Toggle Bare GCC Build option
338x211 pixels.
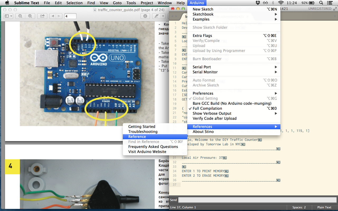pyautogui.click(x=232, y=103)
